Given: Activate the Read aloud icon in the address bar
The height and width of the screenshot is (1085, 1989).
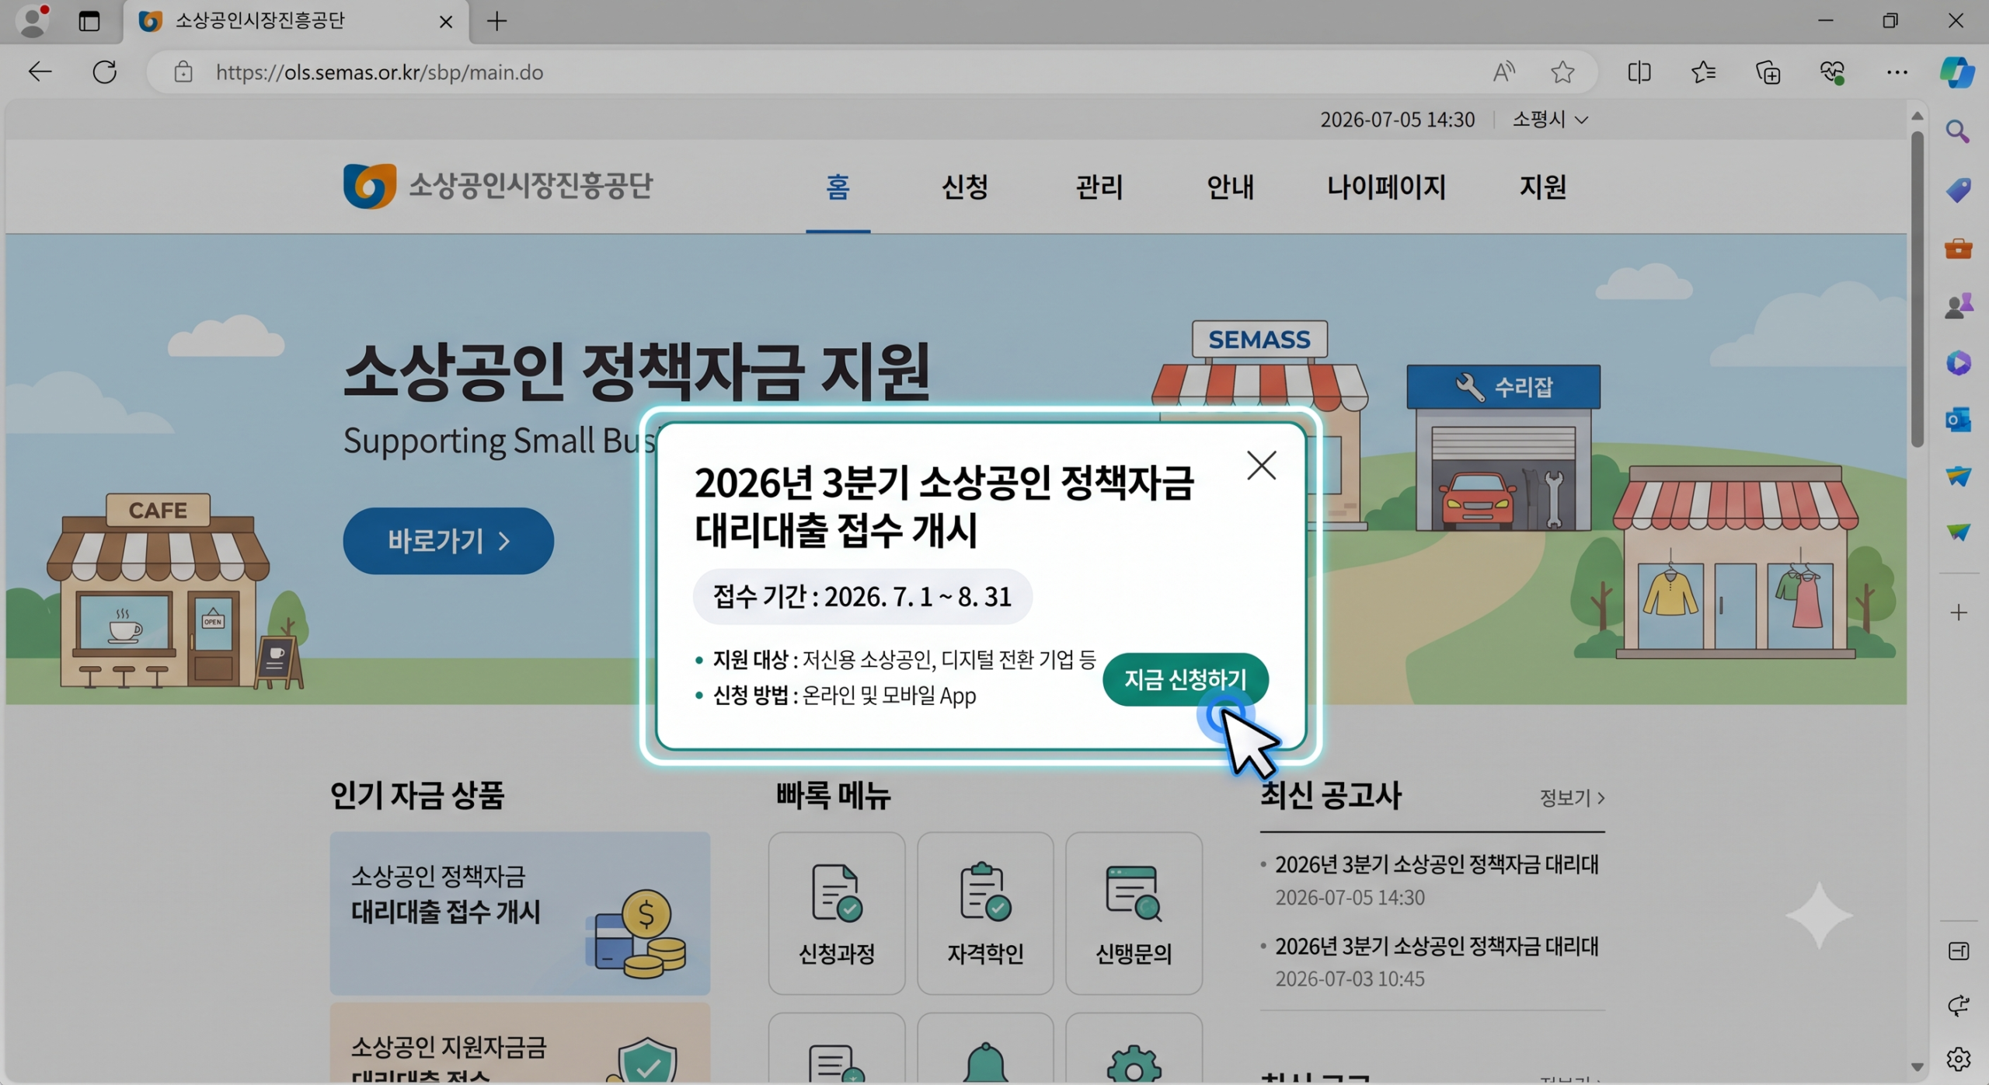Looking at the screenshot, I should tap(1503, 72).
